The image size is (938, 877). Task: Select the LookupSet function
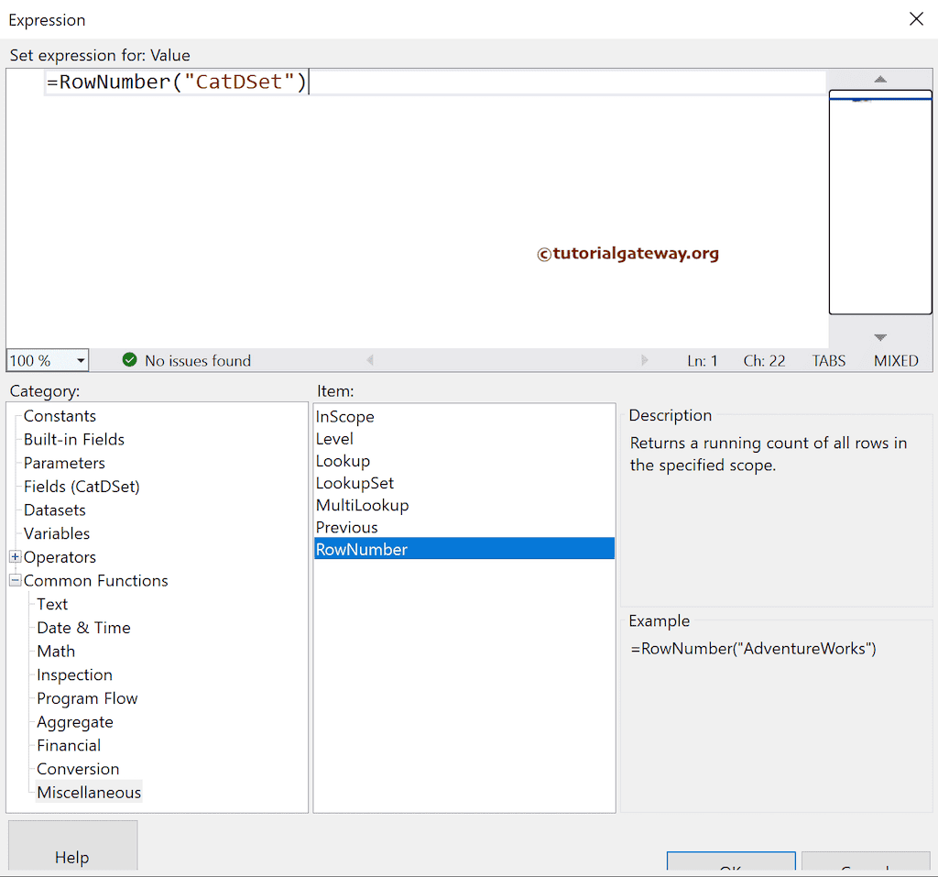[x=354, y=483]
